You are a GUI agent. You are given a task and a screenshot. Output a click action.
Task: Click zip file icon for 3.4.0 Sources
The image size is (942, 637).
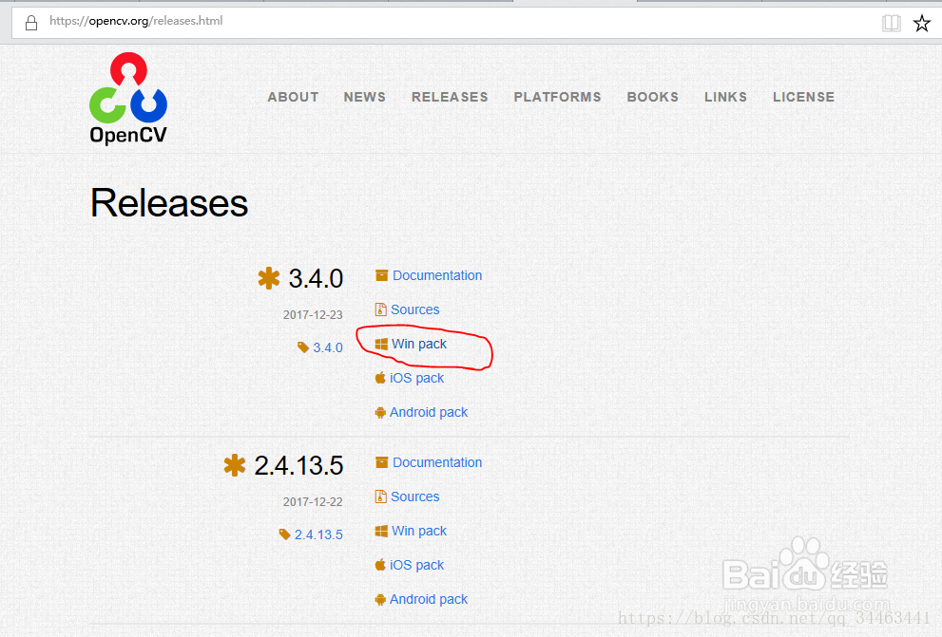[x=381, y=309]
